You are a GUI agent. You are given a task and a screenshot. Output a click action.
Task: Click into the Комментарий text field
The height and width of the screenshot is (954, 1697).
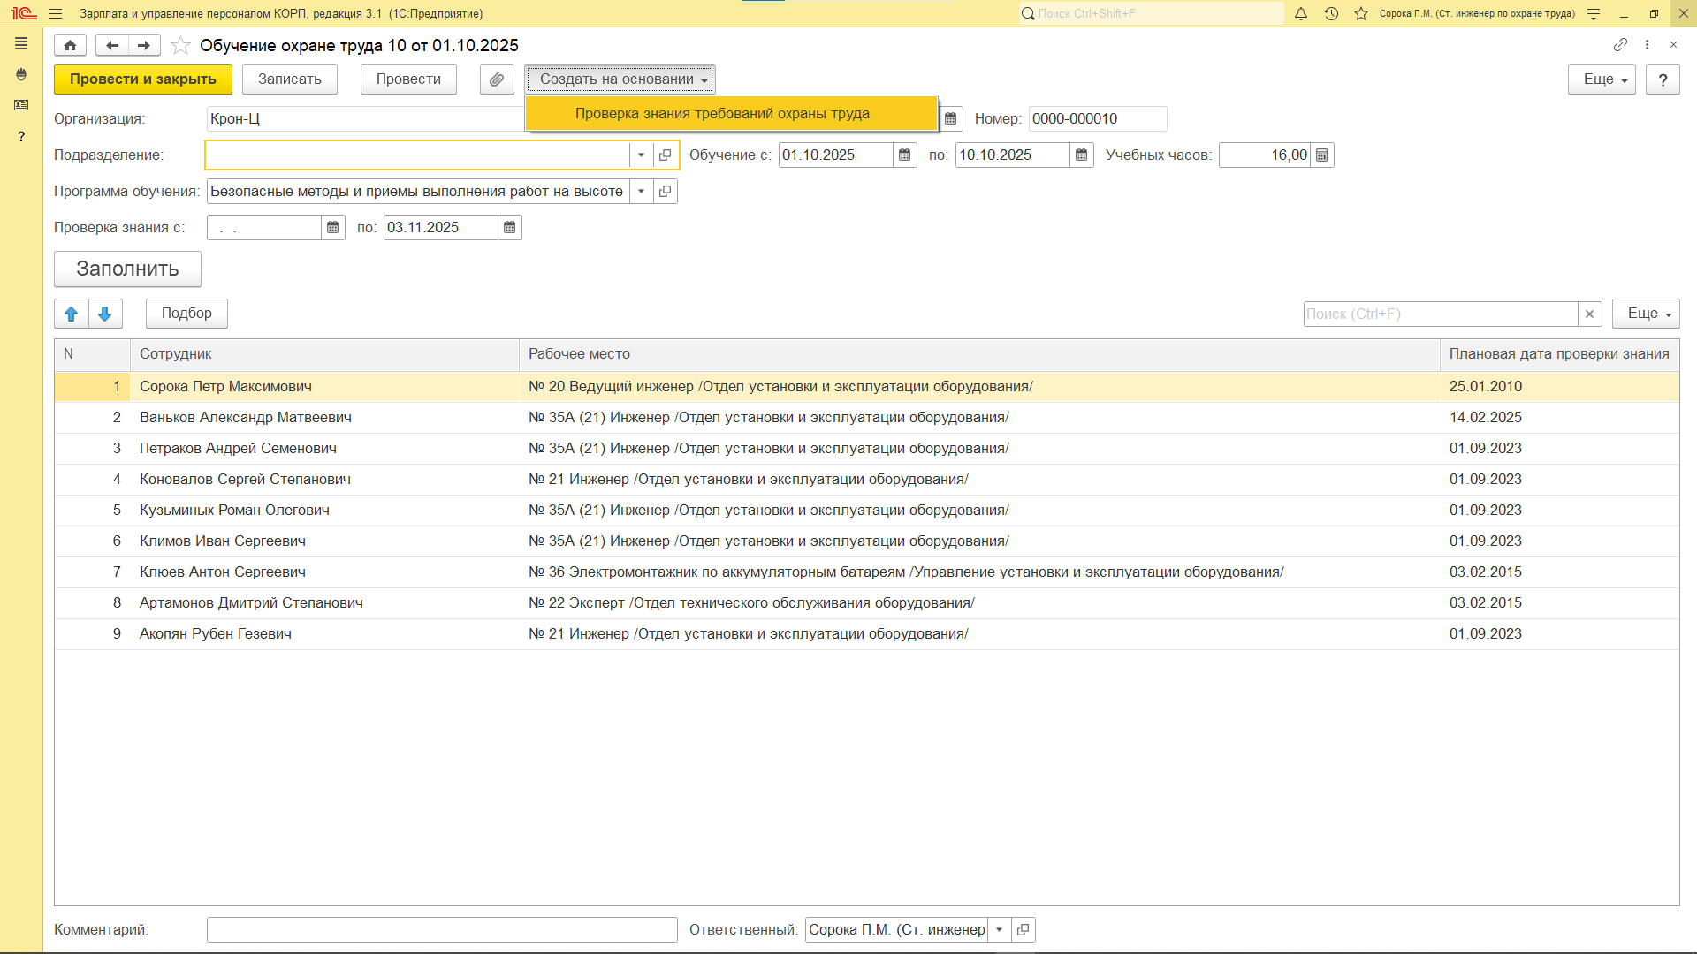tap(442, 929)
